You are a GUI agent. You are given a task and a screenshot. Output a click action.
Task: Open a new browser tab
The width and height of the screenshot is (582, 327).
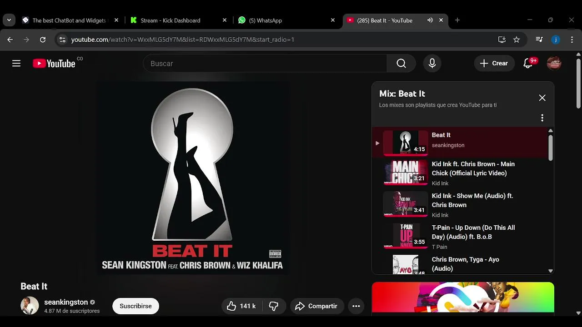click(x=457, y=20)
